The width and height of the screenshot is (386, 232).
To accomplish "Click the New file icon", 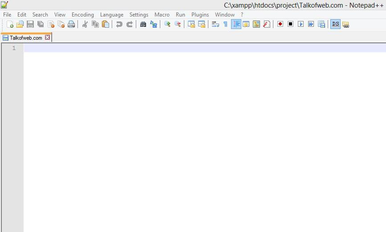I will 10,24.
